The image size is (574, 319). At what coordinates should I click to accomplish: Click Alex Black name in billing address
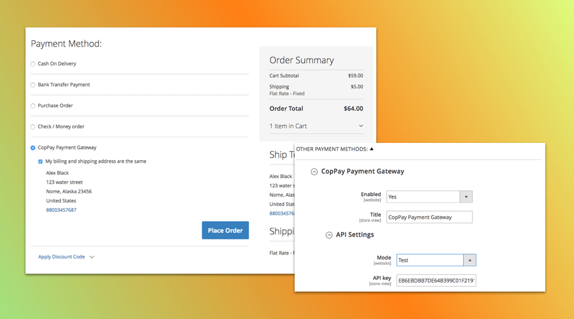[57, 172]
